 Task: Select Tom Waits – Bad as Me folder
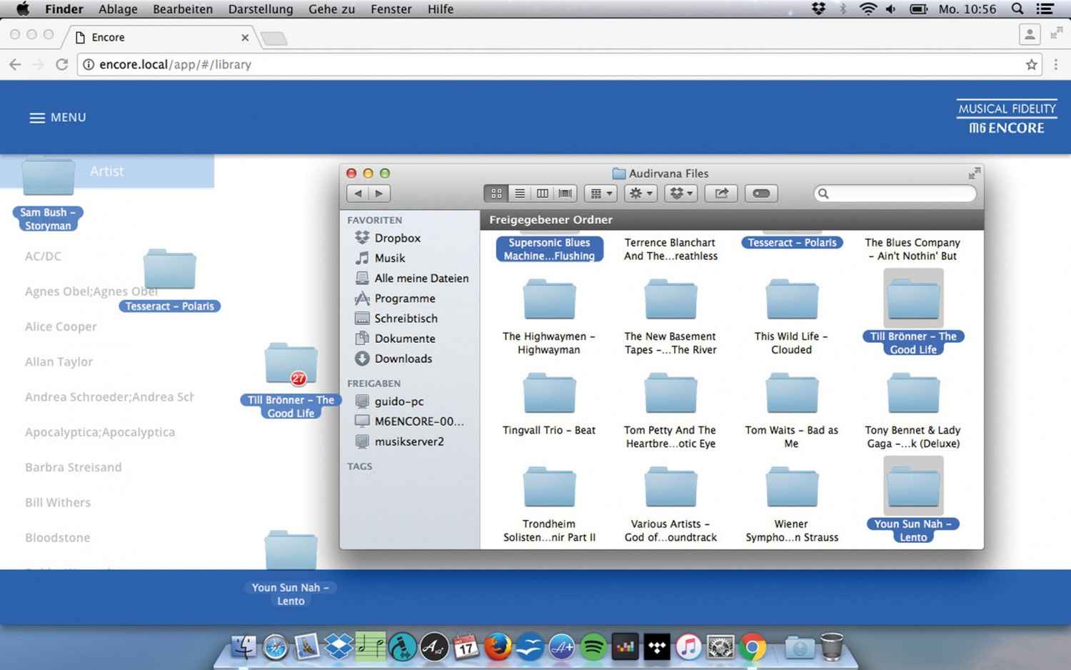(x=792, y=410)
